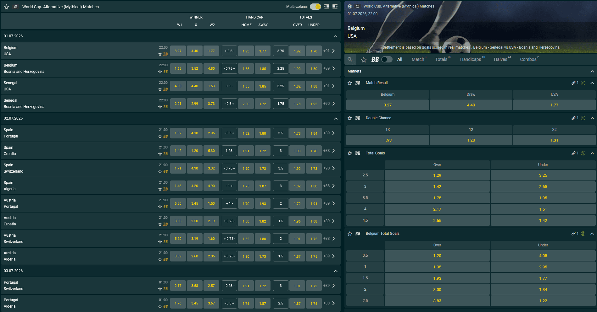Collapse the Double Chance market
The image size is (597, 312).
point(592,118)
